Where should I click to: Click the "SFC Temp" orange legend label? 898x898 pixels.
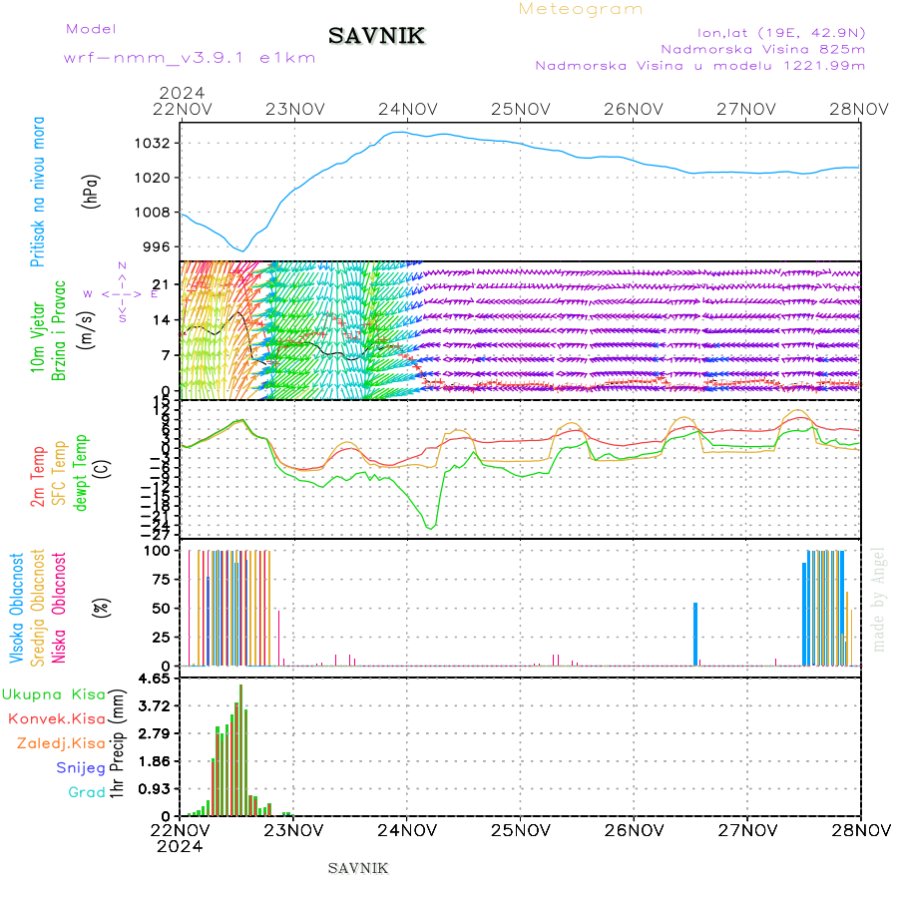pos(60,473)
